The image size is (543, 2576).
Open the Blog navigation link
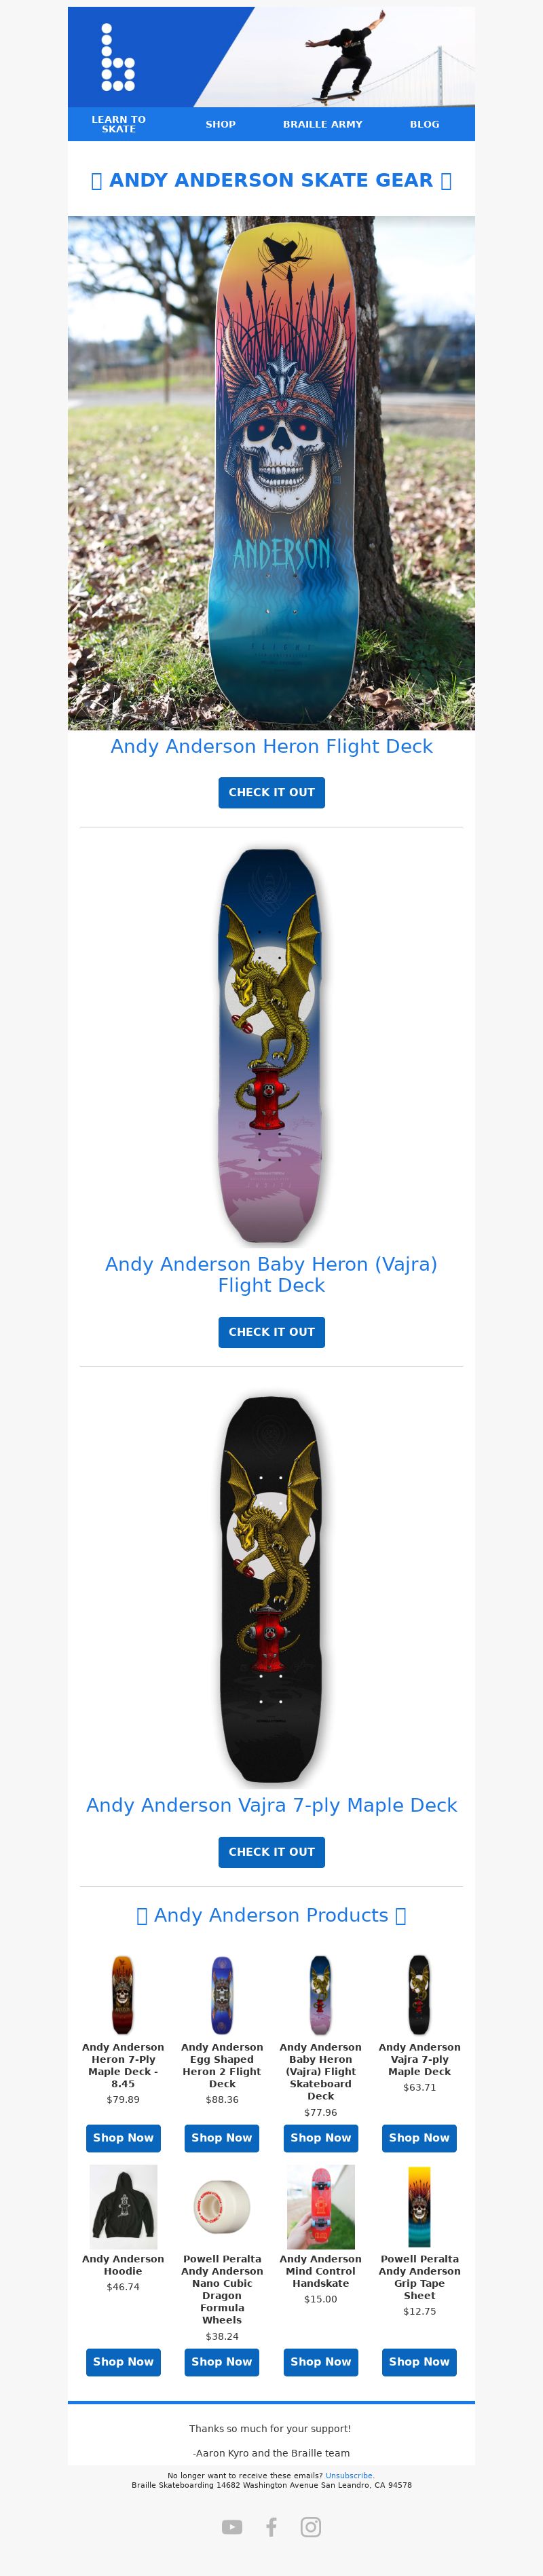(x=425, y=124)
